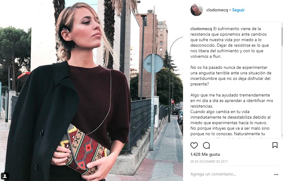The width and height of the screenshot is (283, 181).
Task: Open clodomecq's round profile picture
Action: point(196,10)
